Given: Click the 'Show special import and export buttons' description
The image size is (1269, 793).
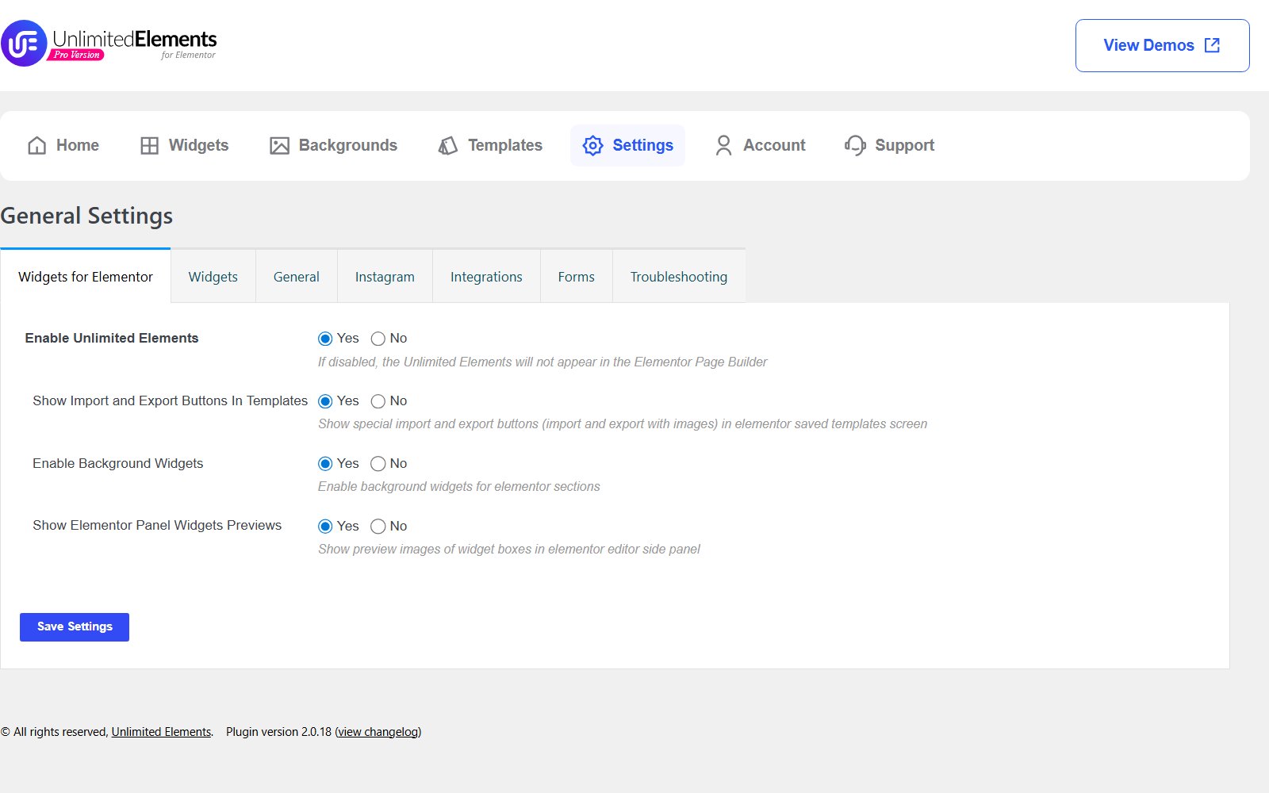Looking at the screenshot, I should [x=623, y=423].
